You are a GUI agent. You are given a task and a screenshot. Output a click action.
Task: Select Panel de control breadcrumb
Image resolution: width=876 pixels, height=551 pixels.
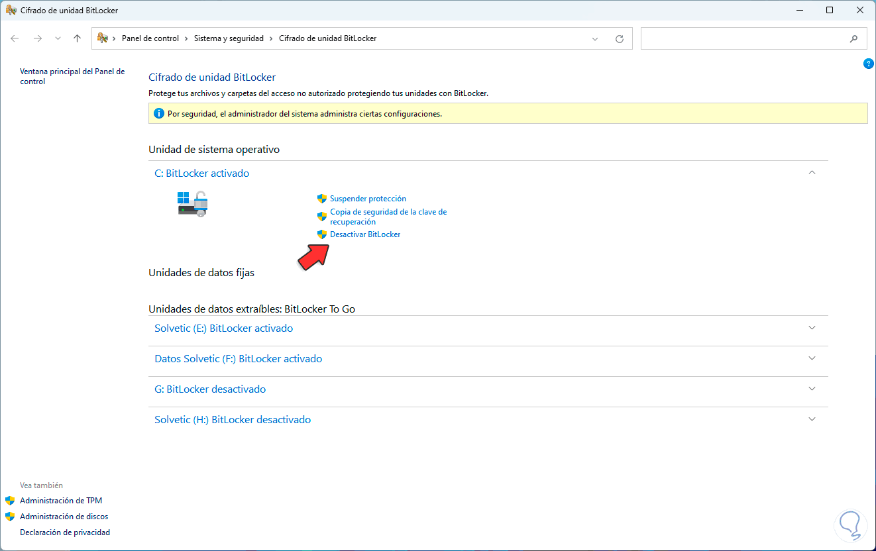(150, 38)
